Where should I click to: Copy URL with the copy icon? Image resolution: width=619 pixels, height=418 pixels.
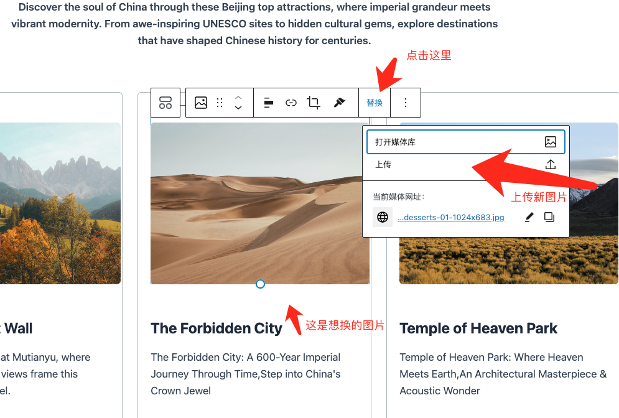[x=549, y=217]
